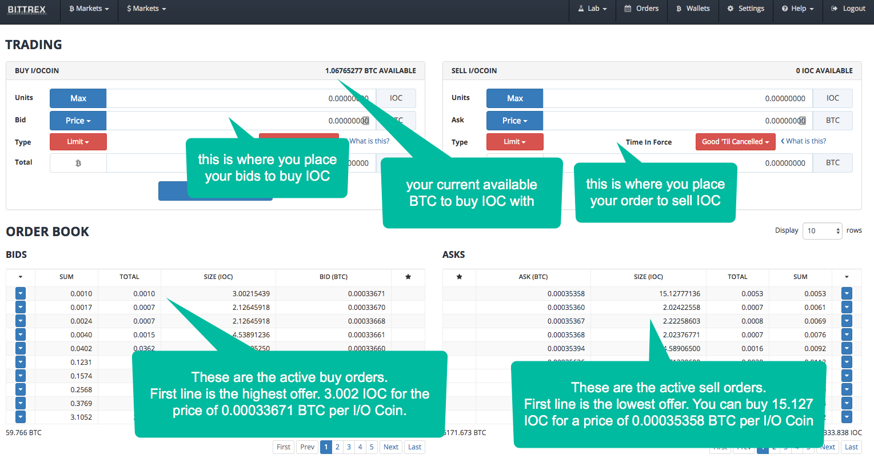
Task: Select bid price 0.00033671
Action: pyautogui.click(x=366, y=294)
